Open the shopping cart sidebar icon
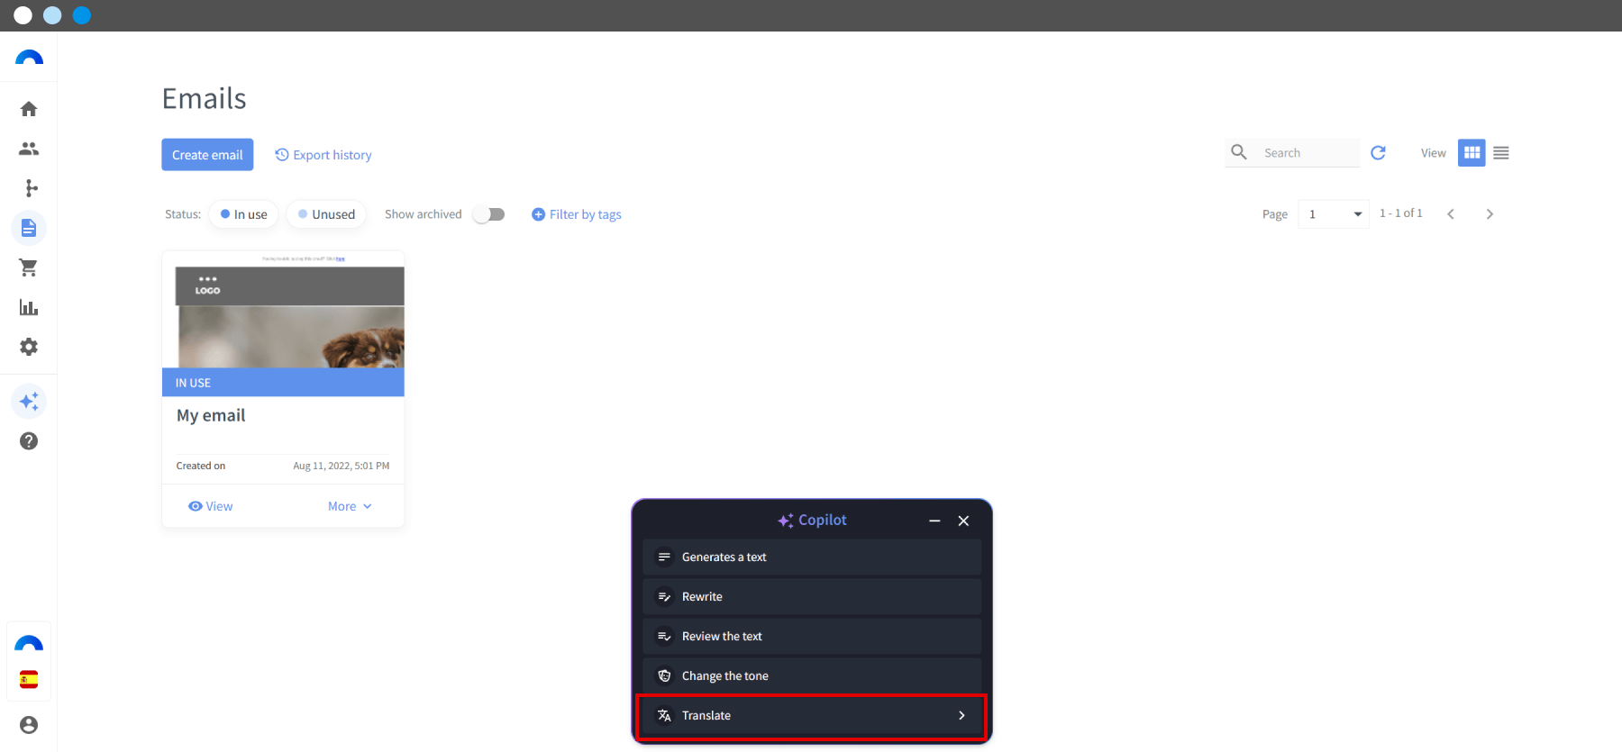The height and width of the screenshot is (752, 1622). pos(29,267)
